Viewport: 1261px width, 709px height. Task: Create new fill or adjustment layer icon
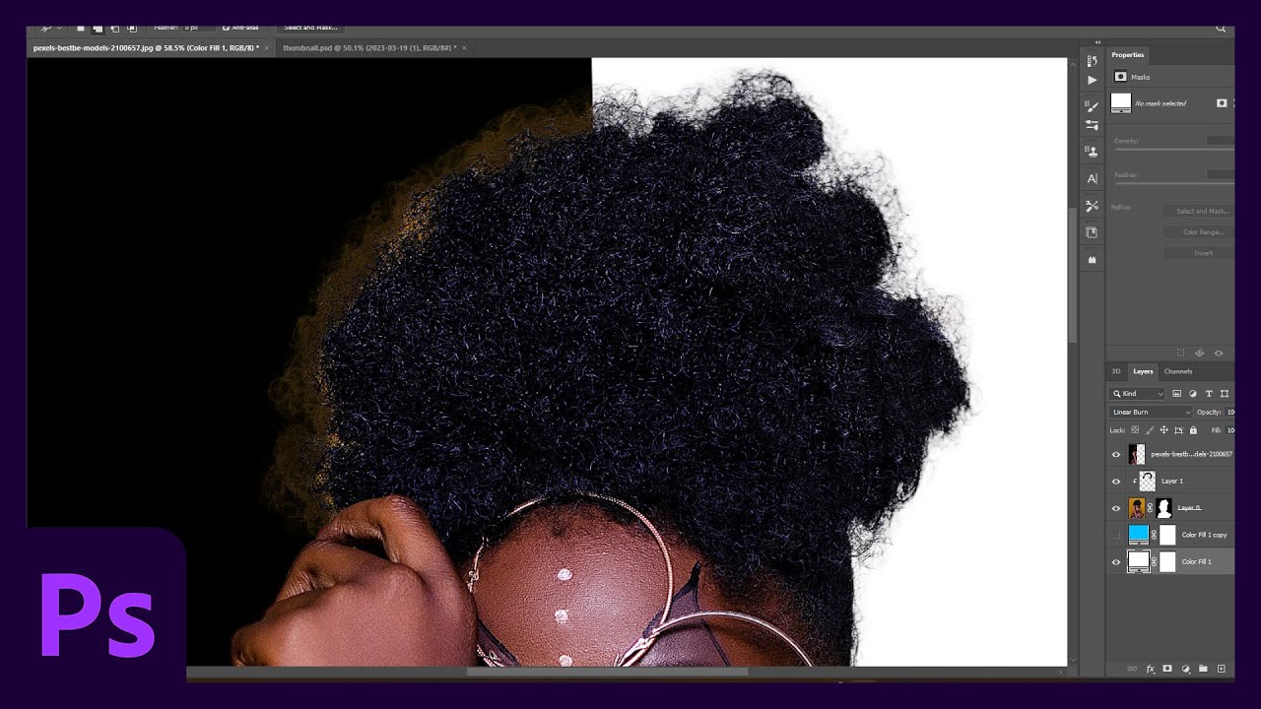[x=1186, y=669]
